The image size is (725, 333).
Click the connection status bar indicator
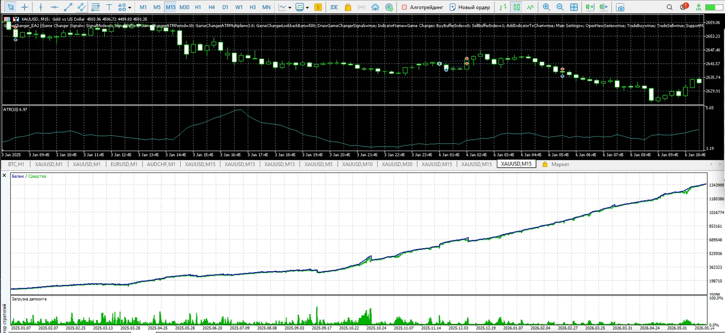coord(714,7)
